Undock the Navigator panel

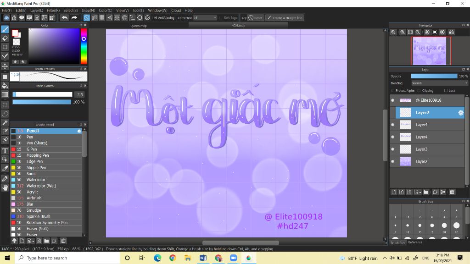[x=464, y=25]
